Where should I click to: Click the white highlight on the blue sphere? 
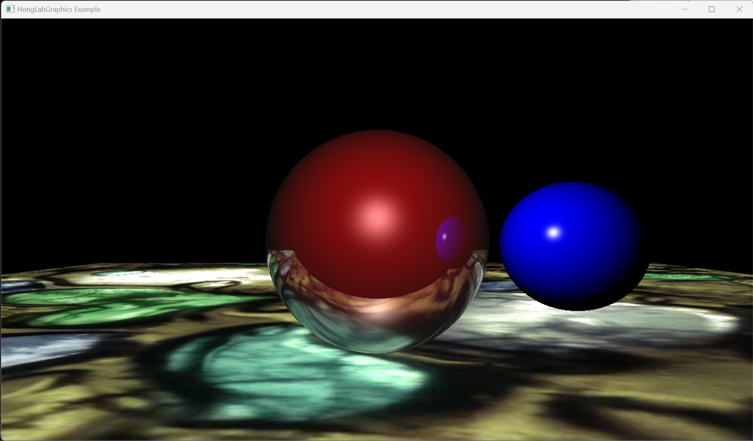[x=553, y=233]
